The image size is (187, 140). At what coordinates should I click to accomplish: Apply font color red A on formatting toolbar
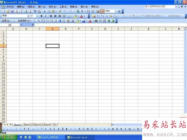[82, 16]
